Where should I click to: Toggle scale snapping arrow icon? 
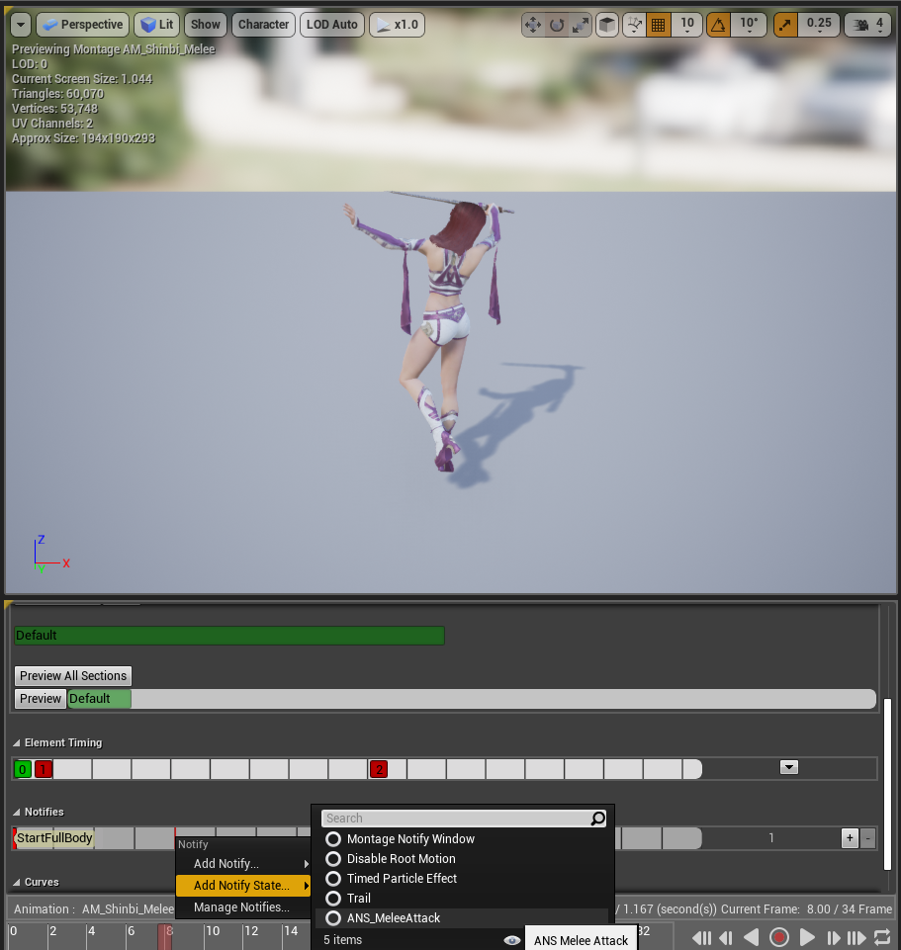pyautogui.click(x=785, y=25)
